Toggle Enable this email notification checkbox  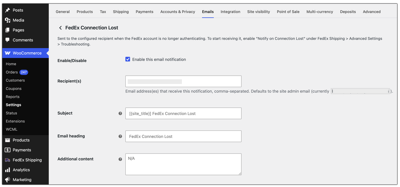coord(128,59)
